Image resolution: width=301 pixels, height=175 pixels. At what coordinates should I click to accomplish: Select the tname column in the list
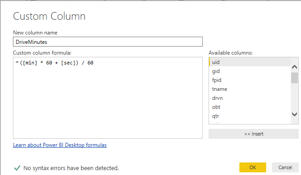click(x=250, y=89)
